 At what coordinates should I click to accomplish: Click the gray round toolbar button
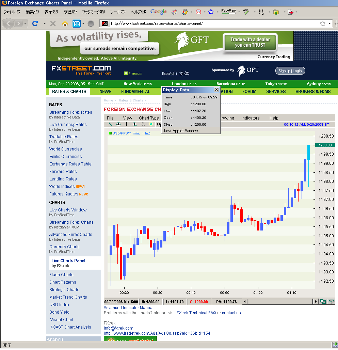tap(91, 23)
